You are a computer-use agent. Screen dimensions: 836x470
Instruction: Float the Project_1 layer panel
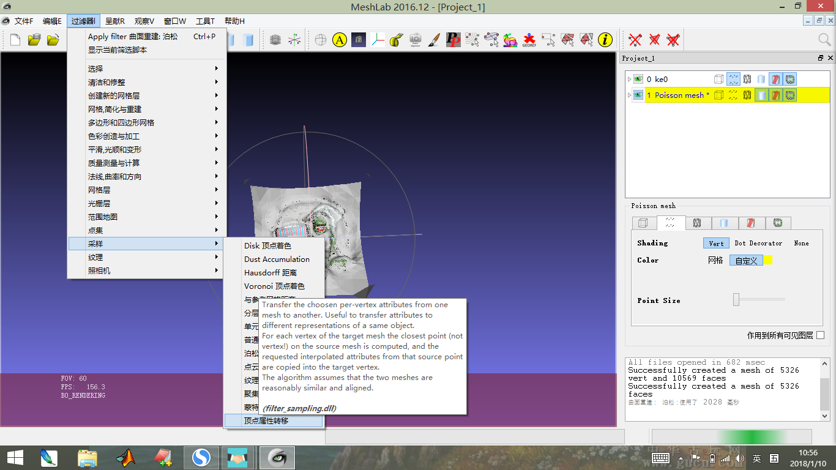pyautogui.click(x=821, y=58)
